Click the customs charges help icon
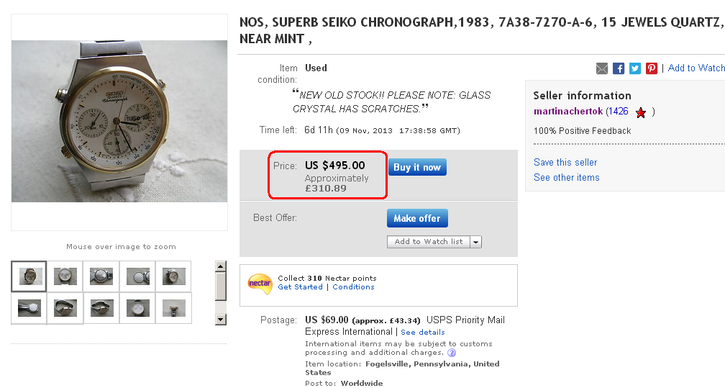Screen dimensions: 725x388 pos(452,353)
